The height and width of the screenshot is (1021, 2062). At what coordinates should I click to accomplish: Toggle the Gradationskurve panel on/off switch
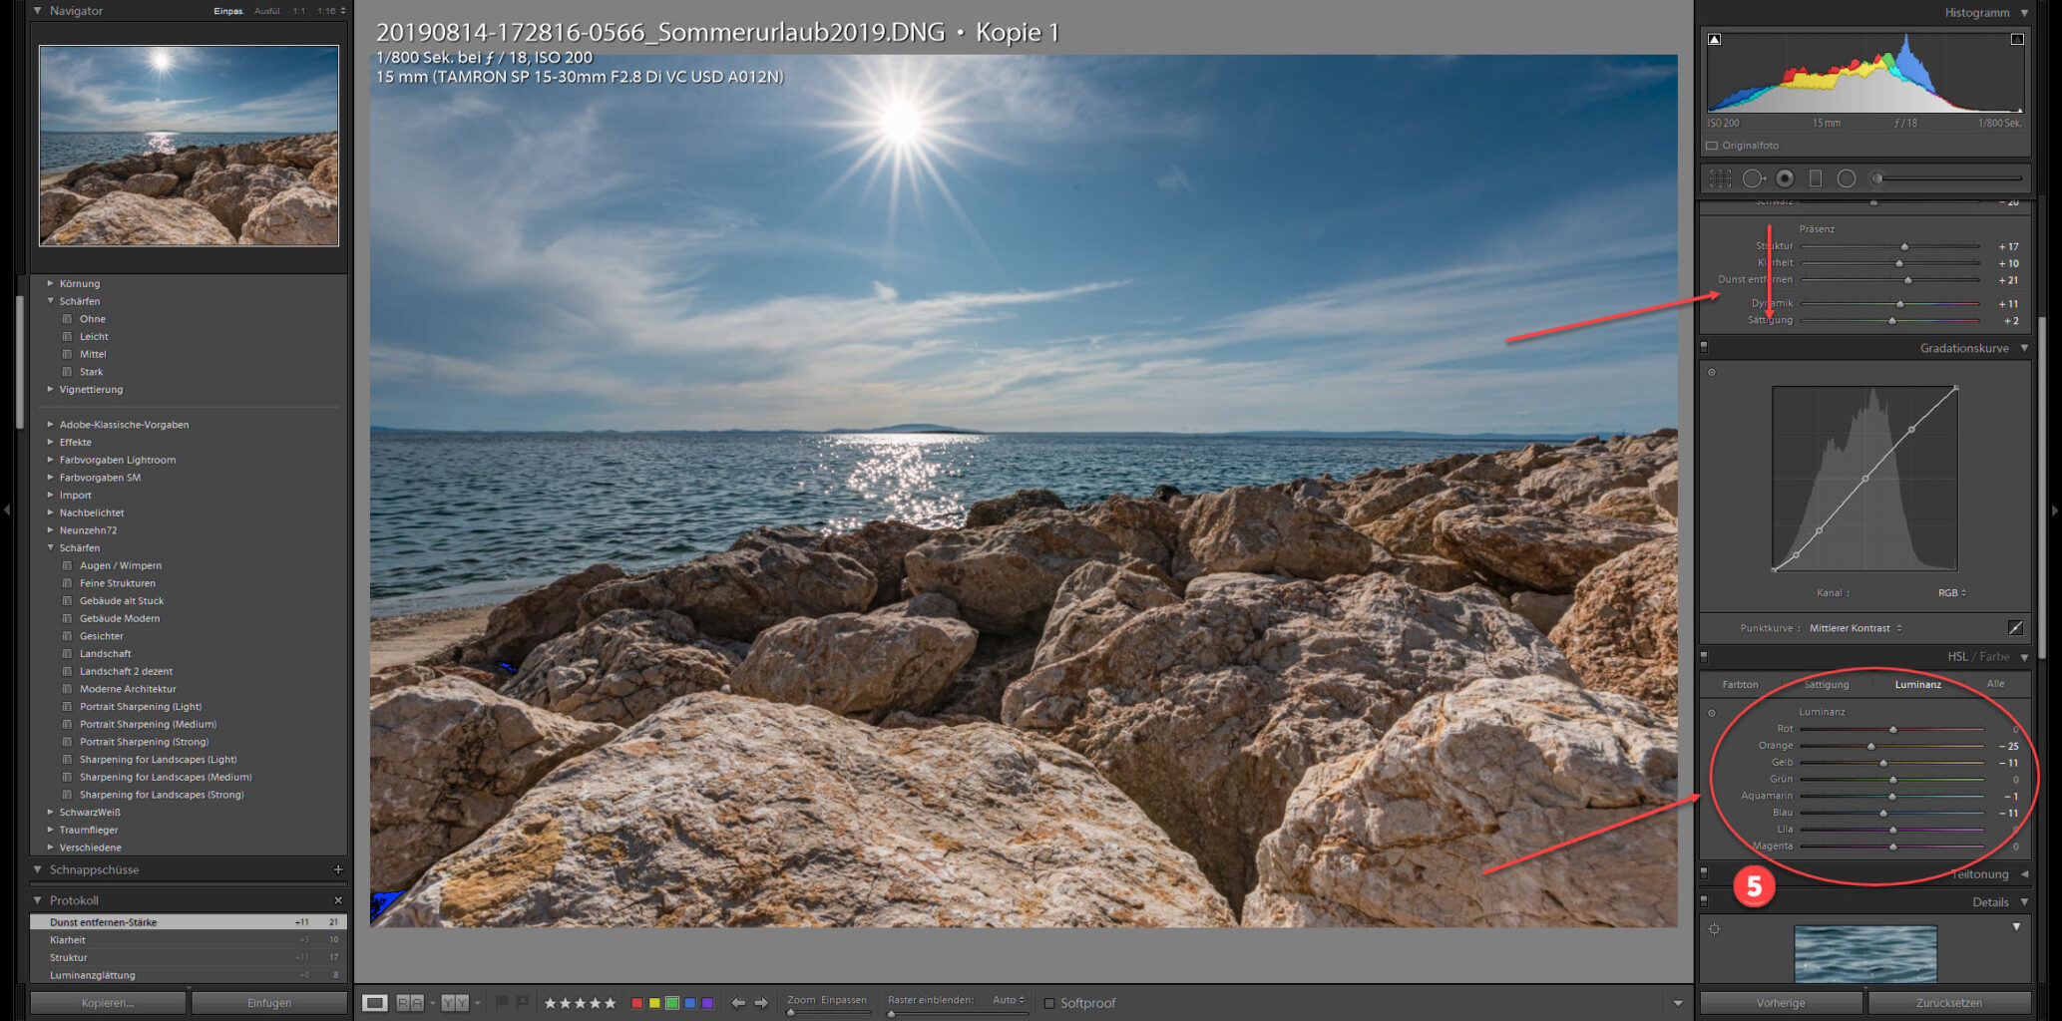pos(1704,347)
